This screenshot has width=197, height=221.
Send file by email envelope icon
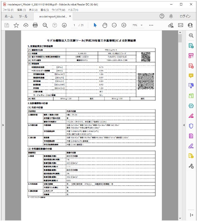click(181, 25)
